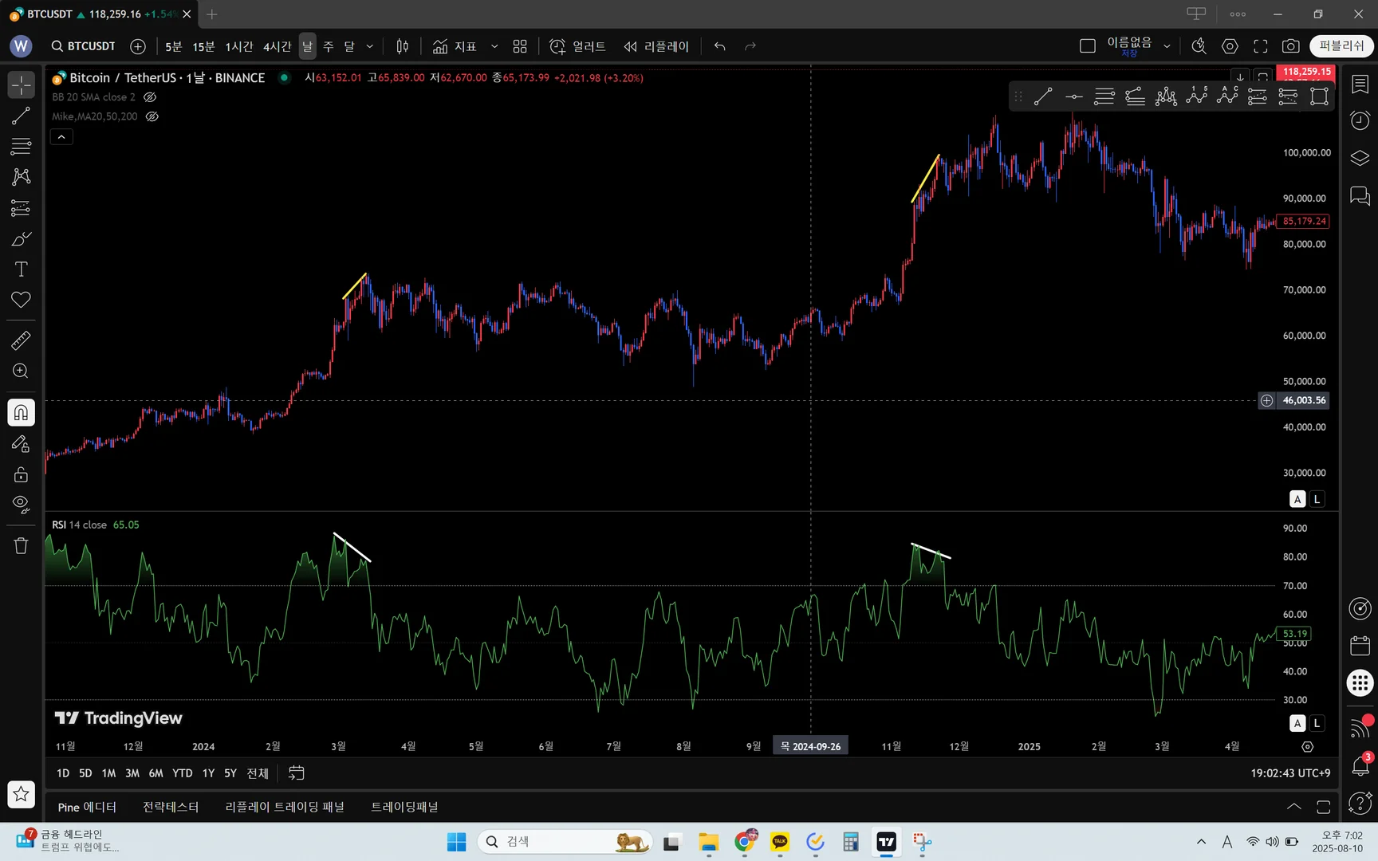Expand the timeframe interval dropdown arrow
The height and width of the screenshot is (861, 1378).
[369, 46]
